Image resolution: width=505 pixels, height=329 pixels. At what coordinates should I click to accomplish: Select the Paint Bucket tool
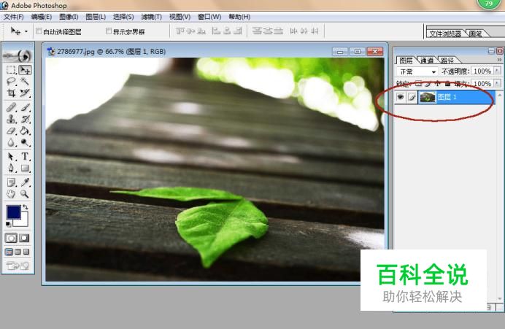click(25, 131)
